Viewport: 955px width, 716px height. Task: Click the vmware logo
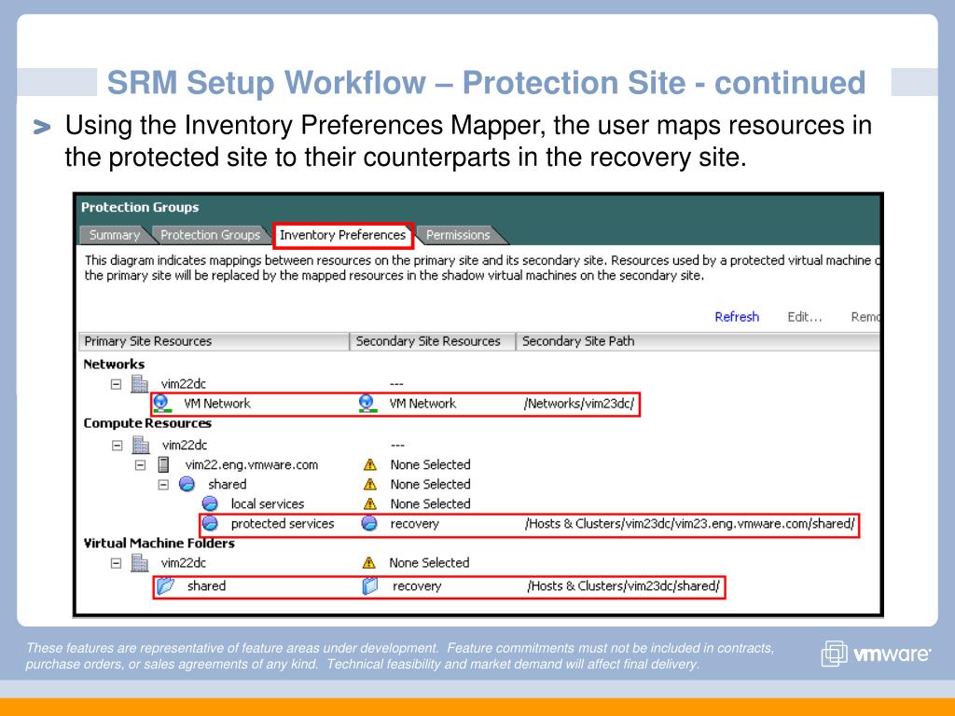(x=876, y=654)
